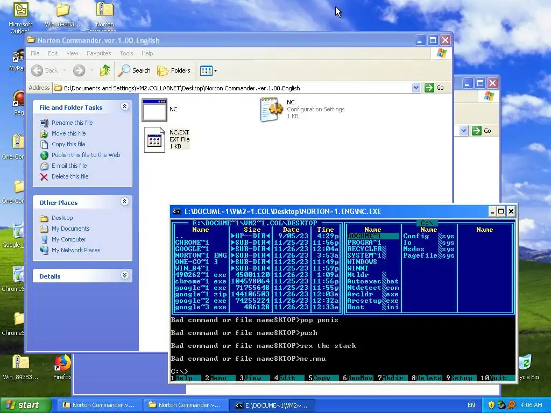Switch to first Norton Commander taskbar button
The image size is (551, 413).
pos(100,405)
